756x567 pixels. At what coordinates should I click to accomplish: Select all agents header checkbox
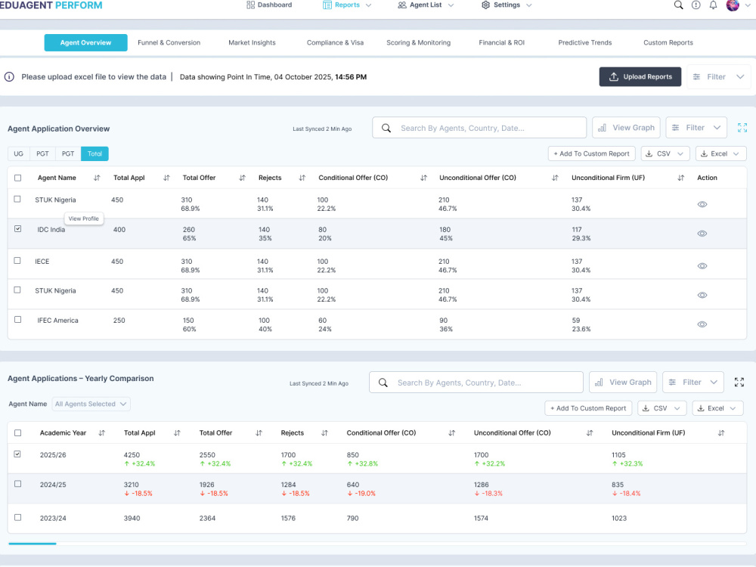(x=18, y=178)
